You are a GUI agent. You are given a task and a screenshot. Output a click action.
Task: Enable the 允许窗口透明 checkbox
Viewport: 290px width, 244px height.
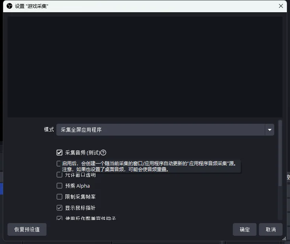click(59, 175)
